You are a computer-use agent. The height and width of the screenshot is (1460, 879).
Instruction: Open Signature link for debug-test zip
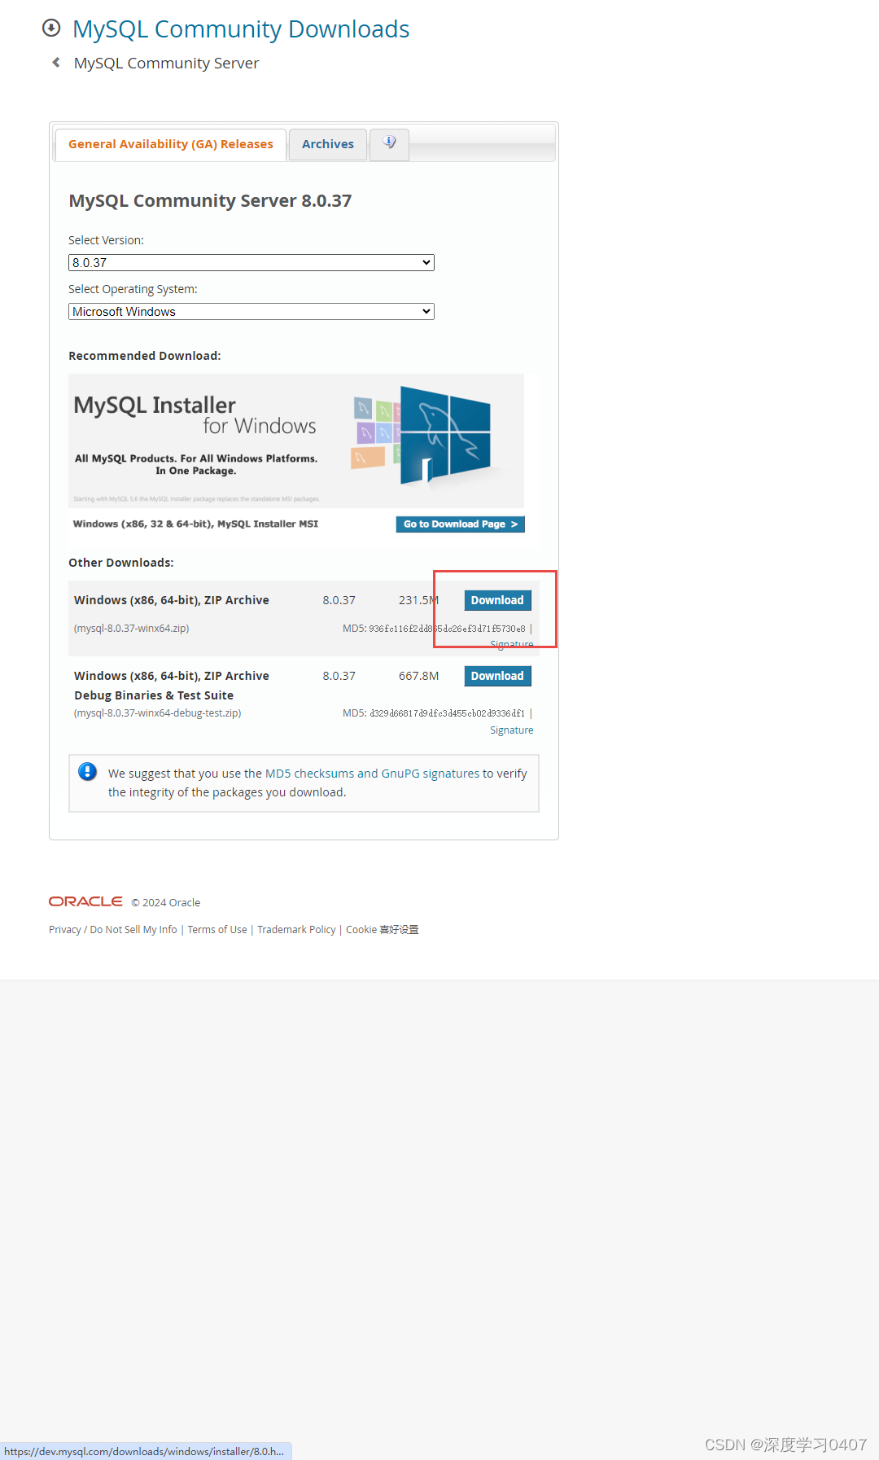[512, 730]
